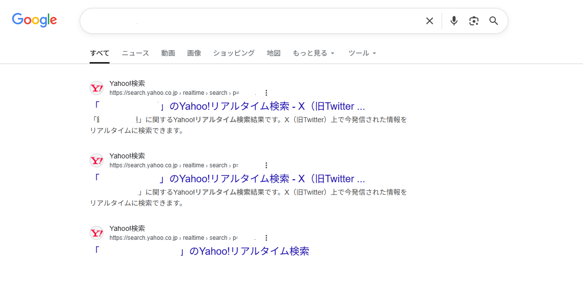Click the Yahoo! favicon on the second result
This screenshot has width=583, height=290.
click(x=96, y=160)
